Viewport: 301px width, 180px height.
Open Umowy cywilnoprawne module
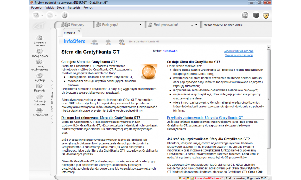point(39,65)
